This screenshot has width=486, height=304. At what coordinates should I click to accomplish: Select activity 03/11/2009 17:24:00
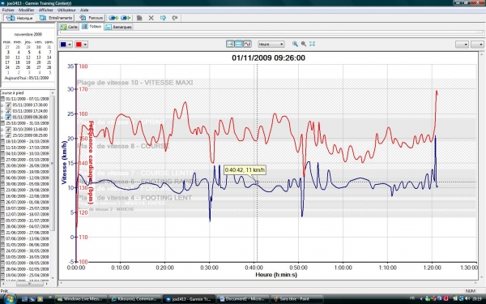[30, 111]
